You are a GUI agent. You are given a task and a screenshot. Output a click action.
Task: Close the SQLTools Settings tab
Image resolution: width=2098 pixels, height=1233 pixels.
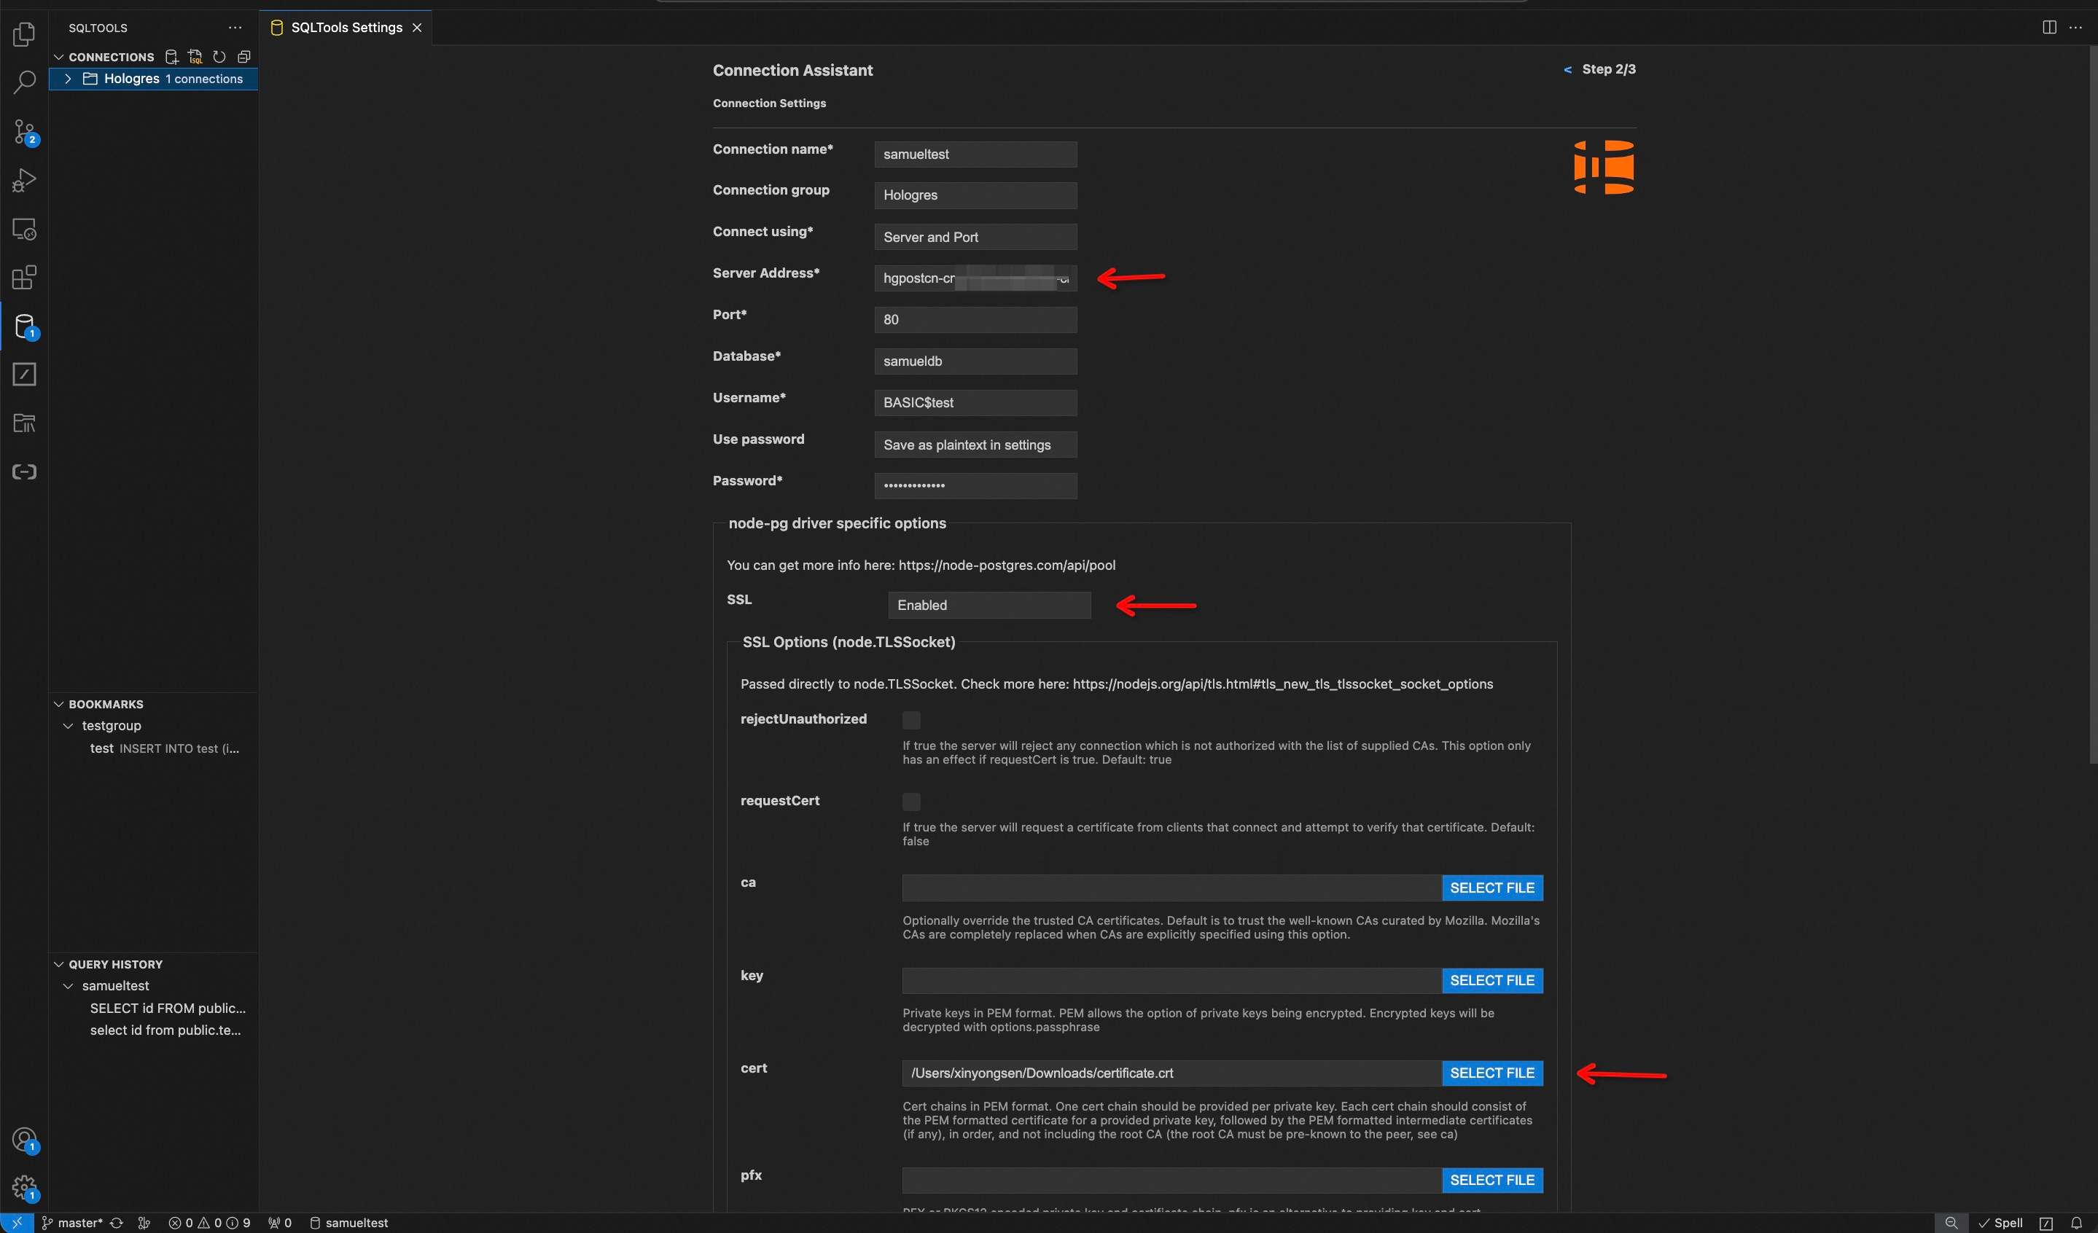pos(417,28)
